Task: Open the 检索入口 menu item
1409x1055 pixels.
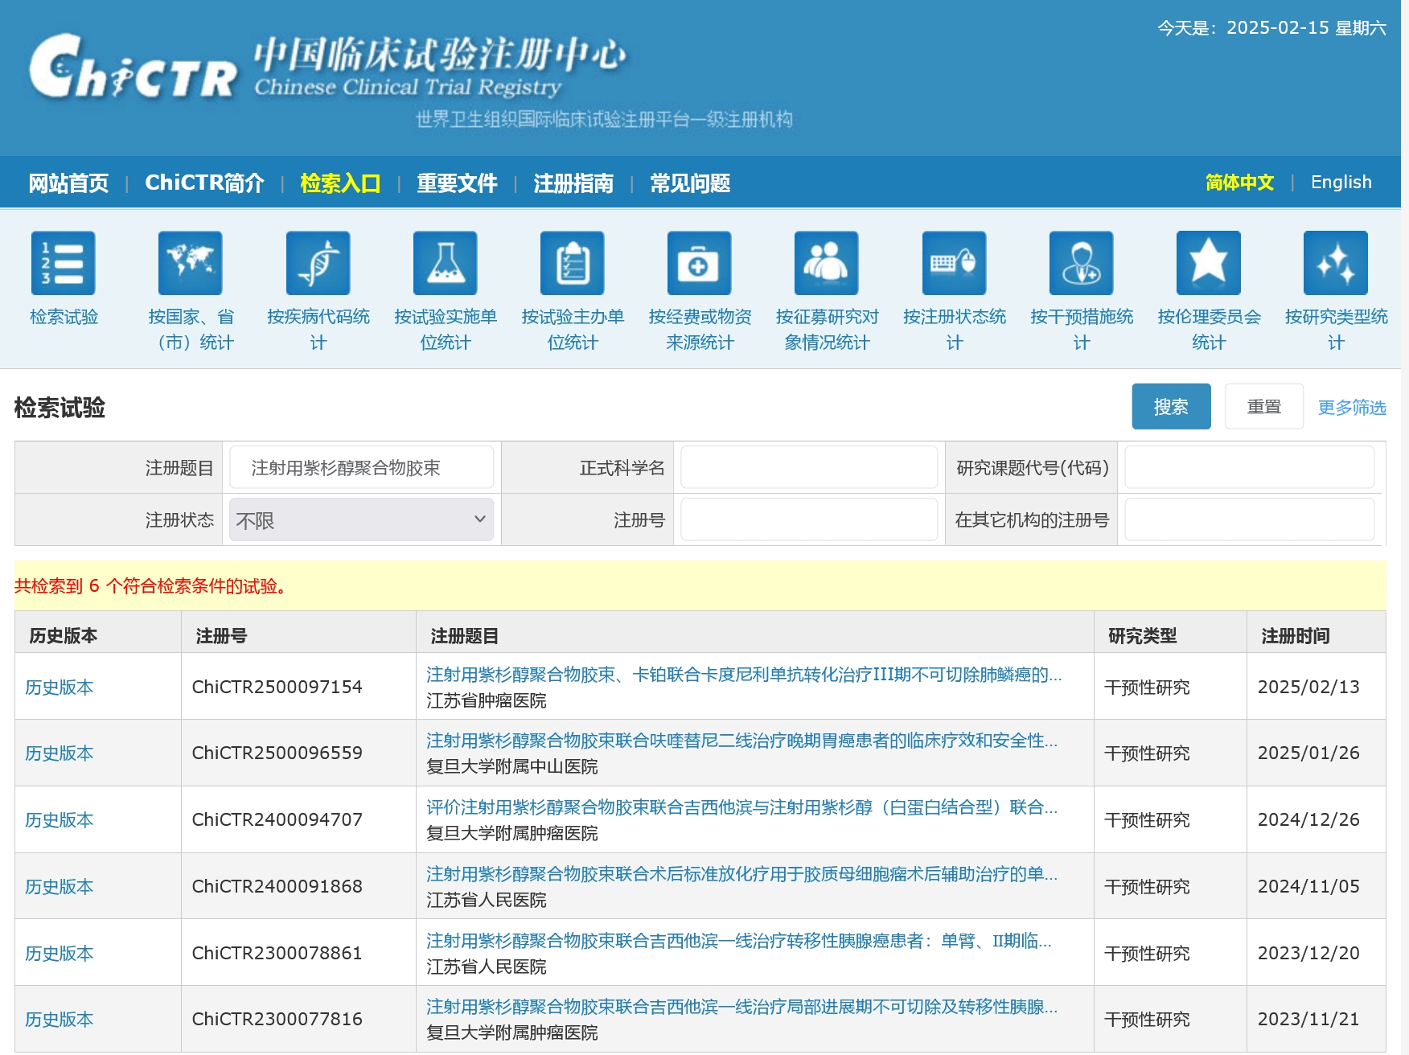Action: coord(340,183)
